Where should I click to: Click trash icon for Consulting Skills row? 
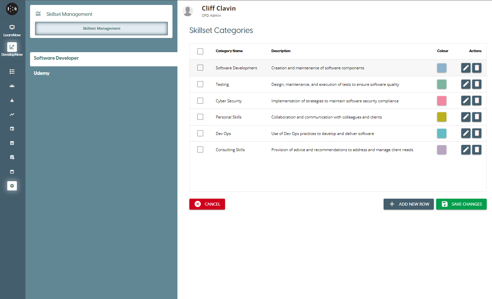(476, 150)
